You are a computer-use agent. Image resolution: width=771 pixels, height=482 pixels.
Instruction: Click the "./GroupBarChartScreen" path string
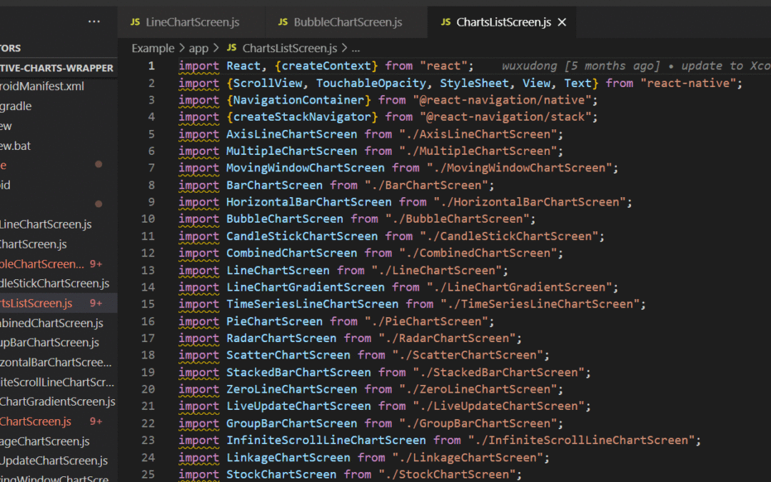coord(478,423)
